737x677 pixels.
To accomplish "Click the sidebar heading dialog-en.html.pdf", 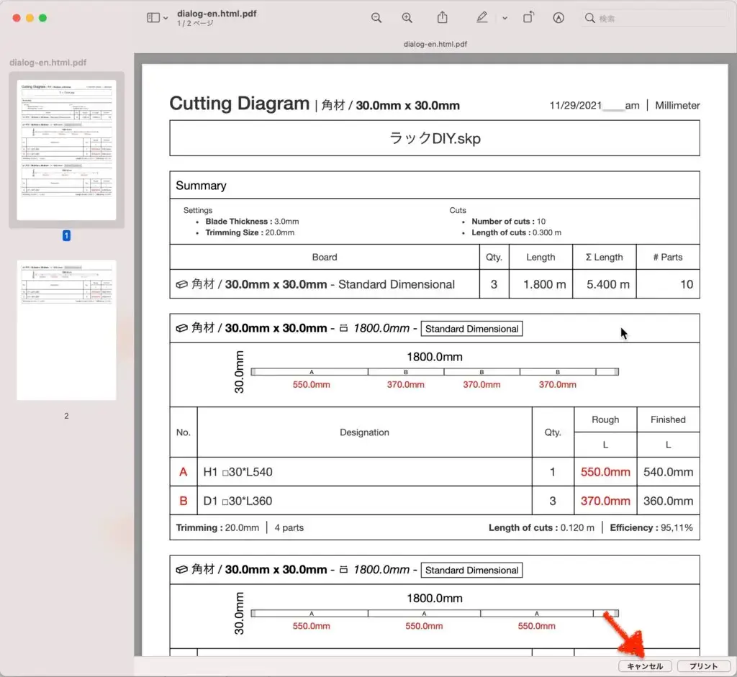I will coord(48,63).
